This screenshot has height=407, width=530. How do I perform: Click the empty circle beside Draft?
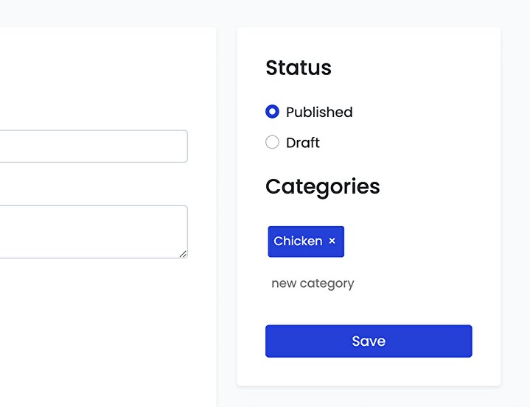[x=272, y=142]
